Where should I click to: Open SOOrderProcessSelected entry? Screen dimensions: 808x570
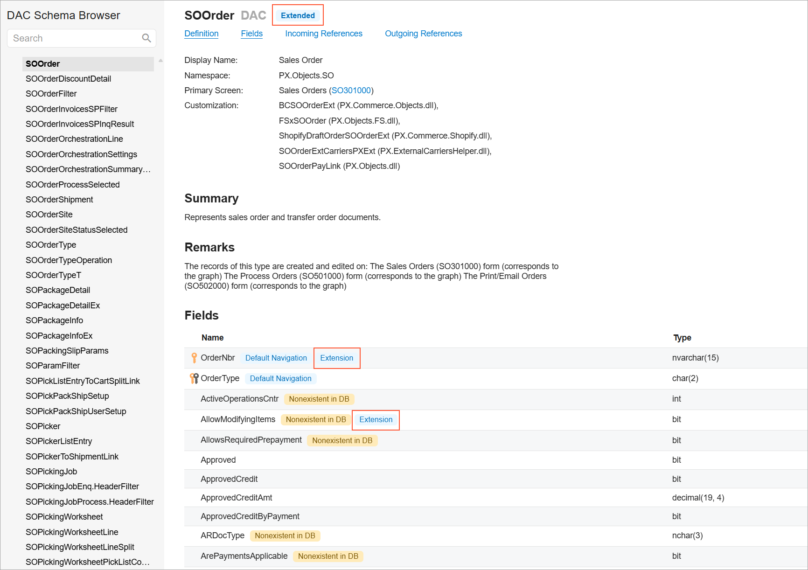[73, 185]
